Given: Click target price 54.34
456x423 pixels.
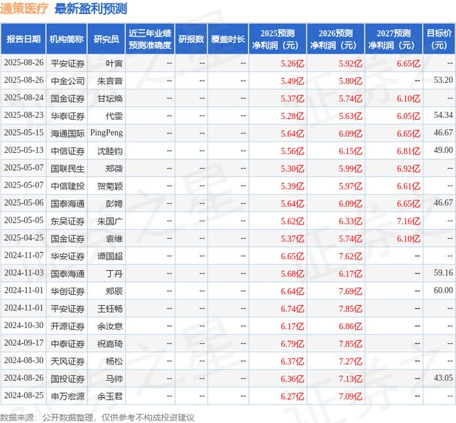Looking at the screenshot, I should [x=443, y=115].
